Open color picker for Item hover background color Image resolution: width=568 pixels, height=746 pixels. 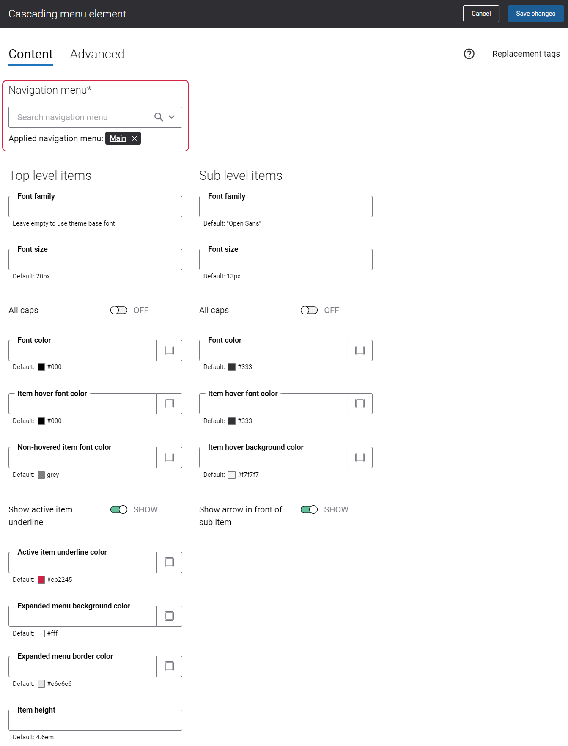[x=360, y=457]
